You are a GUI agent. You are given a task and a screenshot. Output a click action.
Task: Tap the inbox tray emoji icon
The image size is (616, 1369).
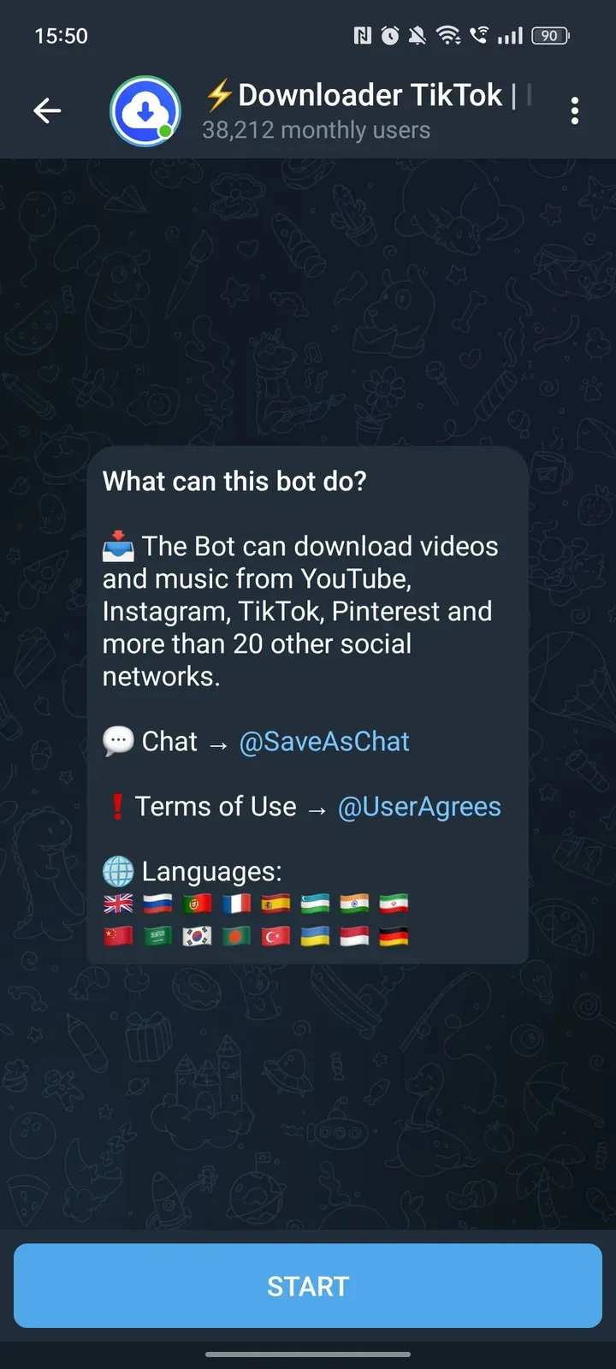(118, 546)
